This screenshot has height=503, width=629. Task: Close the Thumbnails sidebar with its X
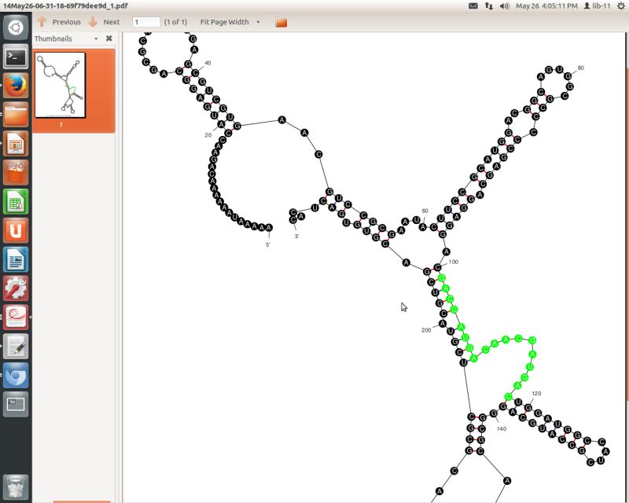109,39
